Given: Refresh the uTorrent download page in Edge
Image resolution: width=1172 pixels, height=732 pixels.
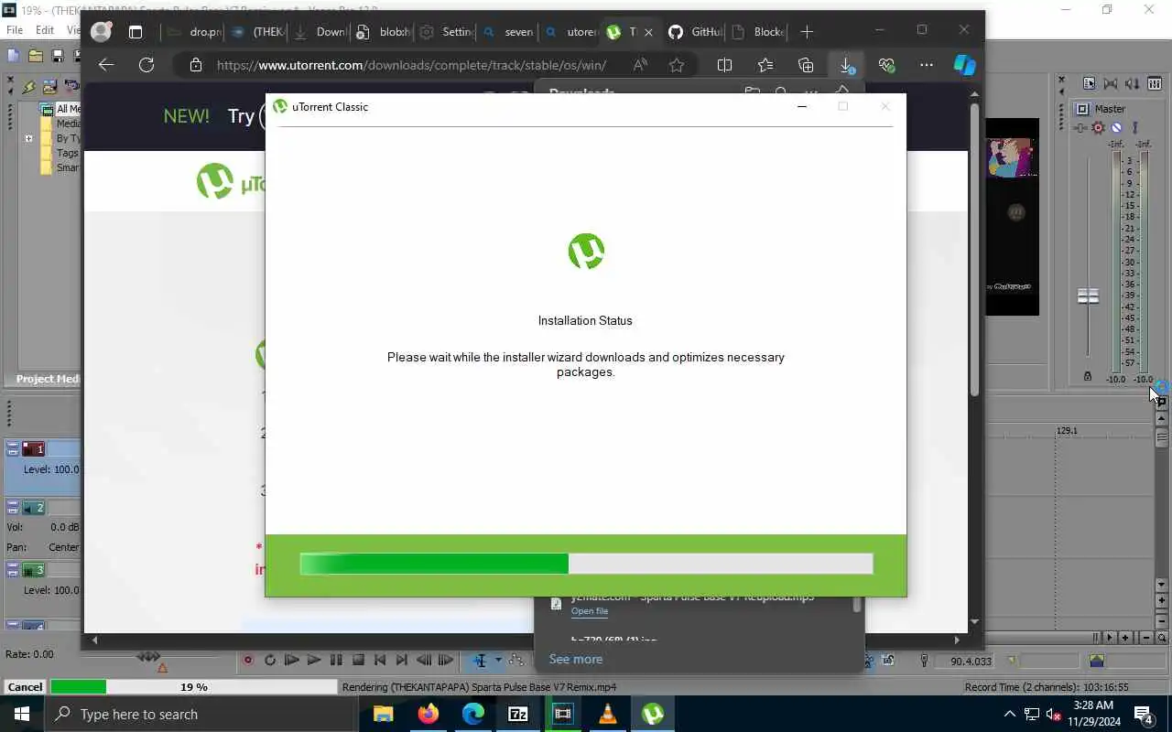Looking at the screenshot, I should tap(146, 65).
